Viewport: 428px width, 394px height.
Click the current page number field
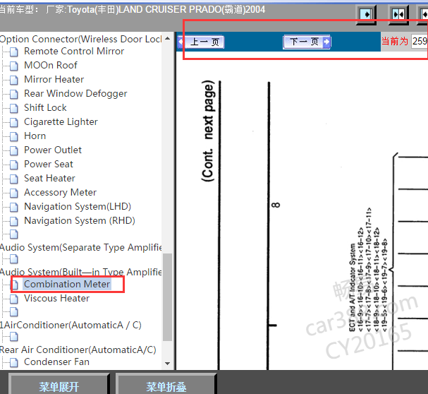click(420, 41)
